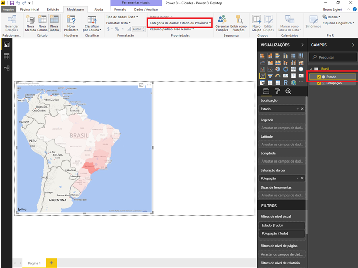The width and height of the screenshot is (358, 268).
Task: Switch to Exibição tab
Action: 53,10
